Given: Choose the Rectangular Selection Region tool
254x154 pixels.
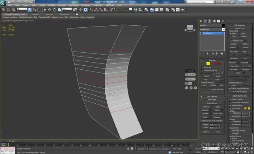Looking at the screenshot, I should [x=39, y=10].
